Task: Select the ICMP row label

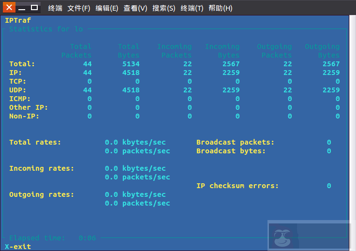Action: click(x=20, y=99)
